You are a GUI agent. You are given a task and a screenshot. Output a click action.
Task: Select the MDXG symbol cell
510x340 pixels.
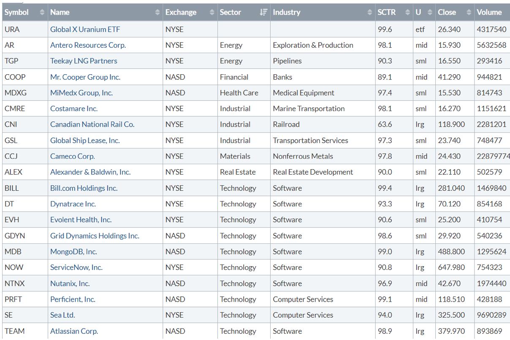click(24, 93)
